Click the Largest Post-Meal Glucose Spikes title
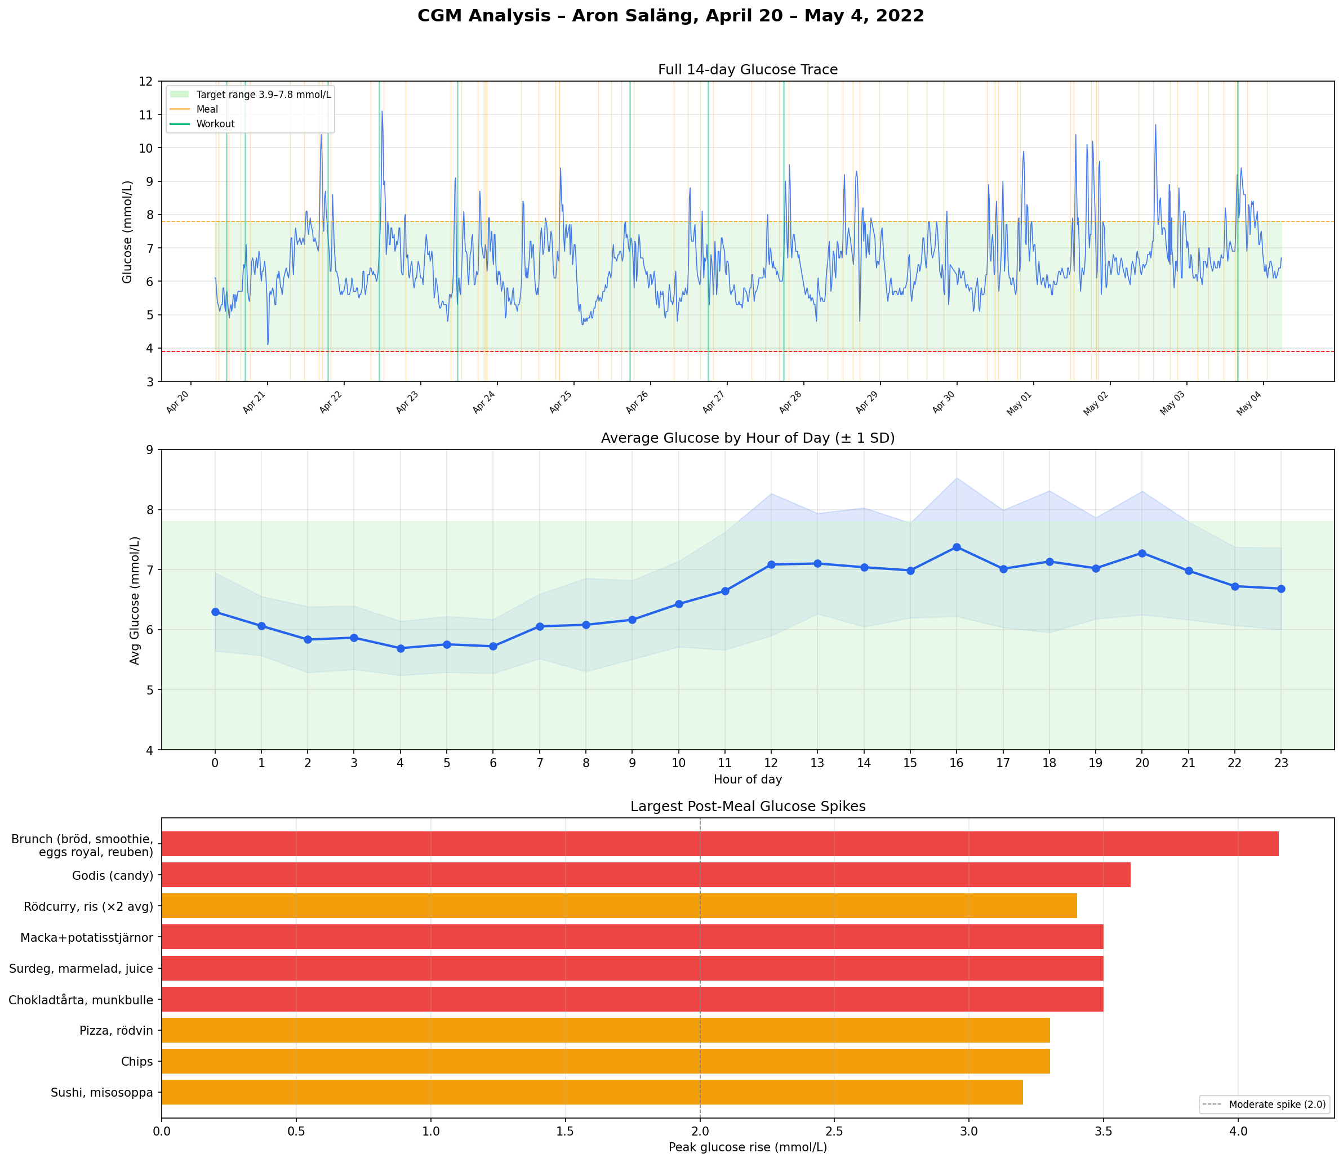The image size is (1343, 1162). pos(747,806)
